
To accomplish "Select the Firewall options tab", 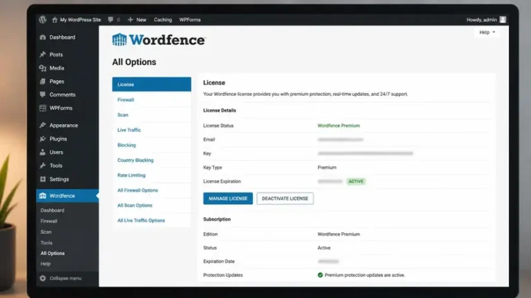I will coord(151,99).
